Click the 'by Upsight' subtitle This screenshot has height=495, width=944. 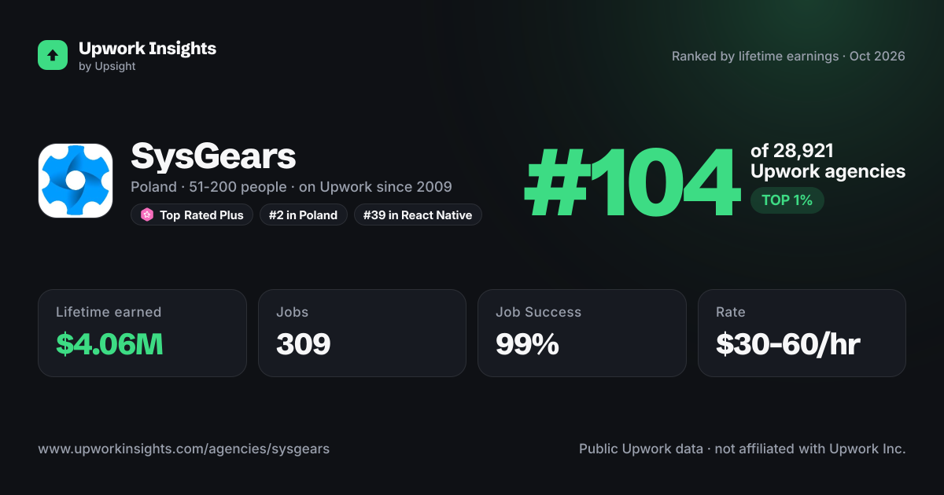click(x=107, y=67)
